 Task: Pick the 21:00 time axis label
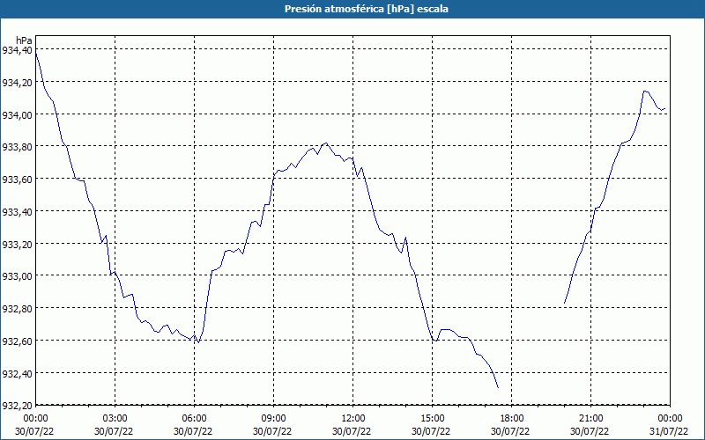(x=590, y=419)
